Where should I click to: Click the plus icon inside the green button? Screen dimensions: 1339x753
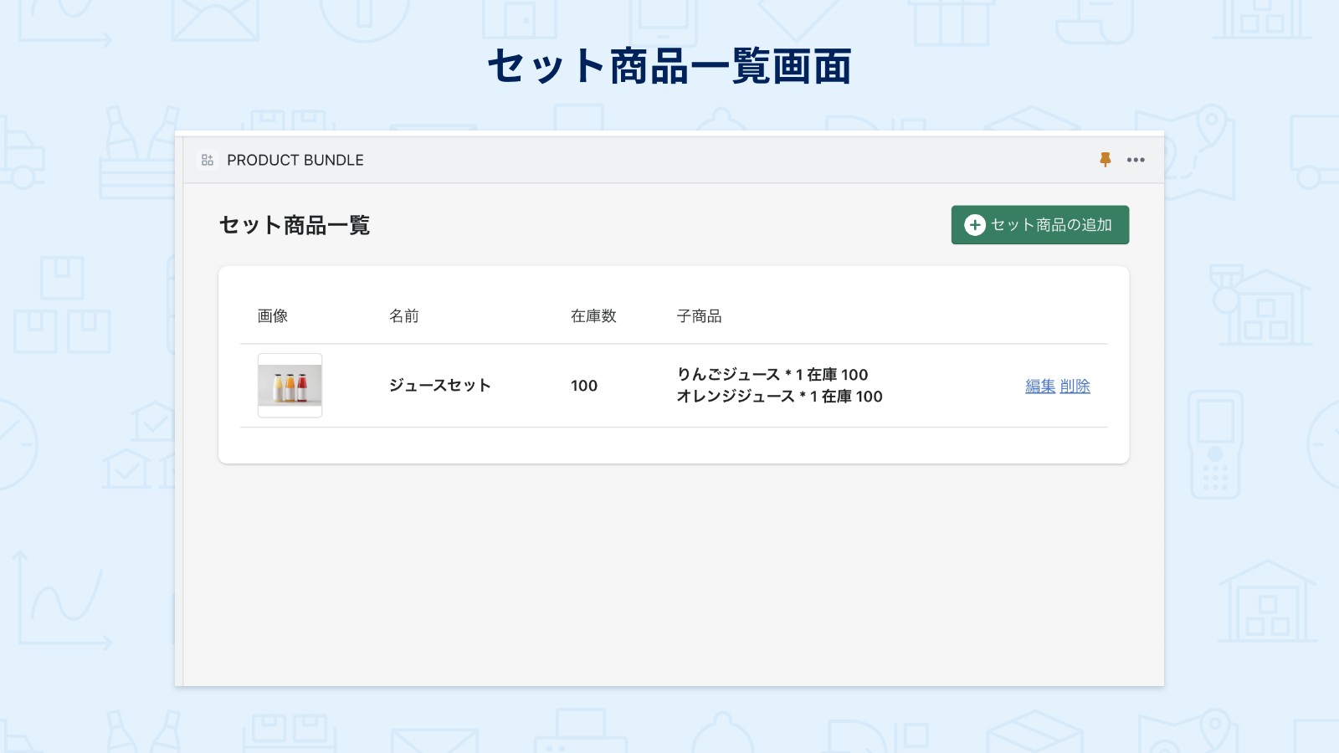pyautogui.click(x=975, y=224)
